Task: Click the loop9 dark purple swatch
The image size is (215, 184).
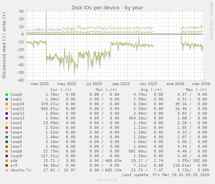Action: click(7, 156)
